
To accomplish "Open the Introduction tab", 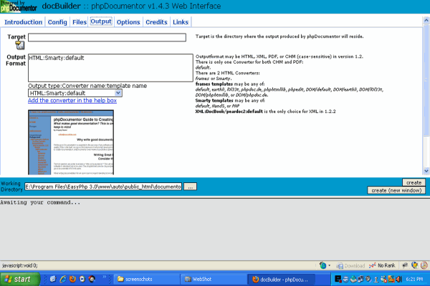I will click(x=24, y=22).
